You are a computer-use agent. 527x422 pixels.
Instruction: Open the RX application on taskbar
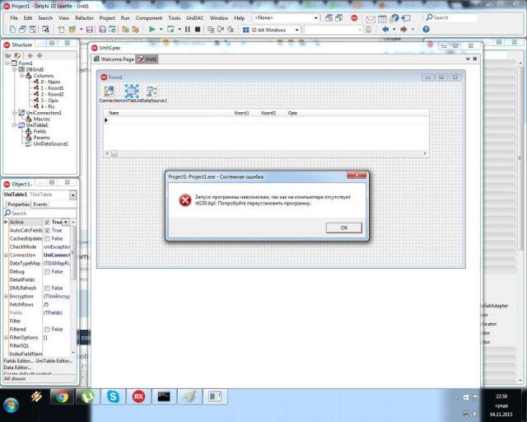pos(138,396)
